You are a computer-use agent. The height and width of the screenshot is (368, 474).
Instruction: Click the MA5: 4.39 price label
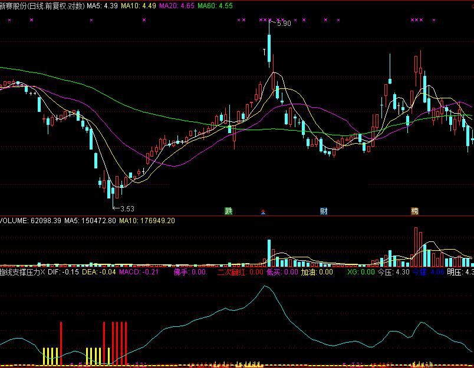coord(102,6)
